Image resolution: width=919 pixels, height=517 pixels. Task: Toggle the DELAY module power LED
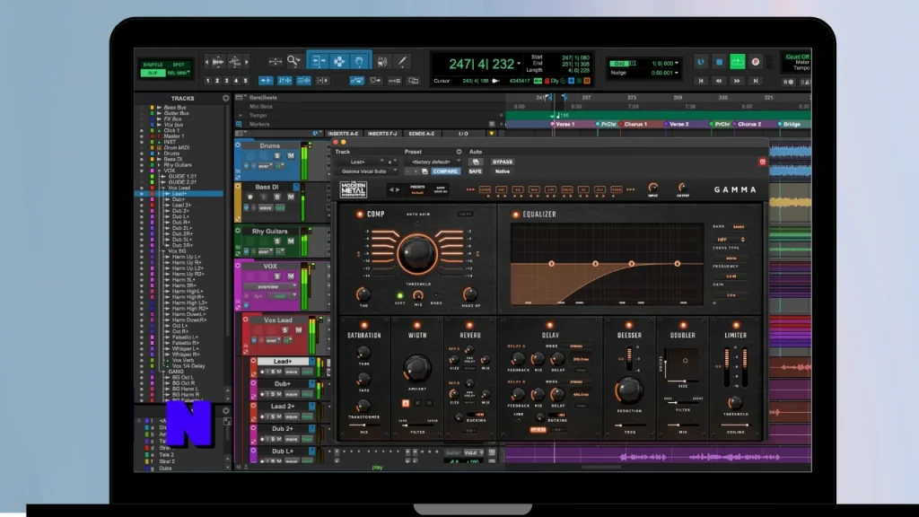[550, 325]
